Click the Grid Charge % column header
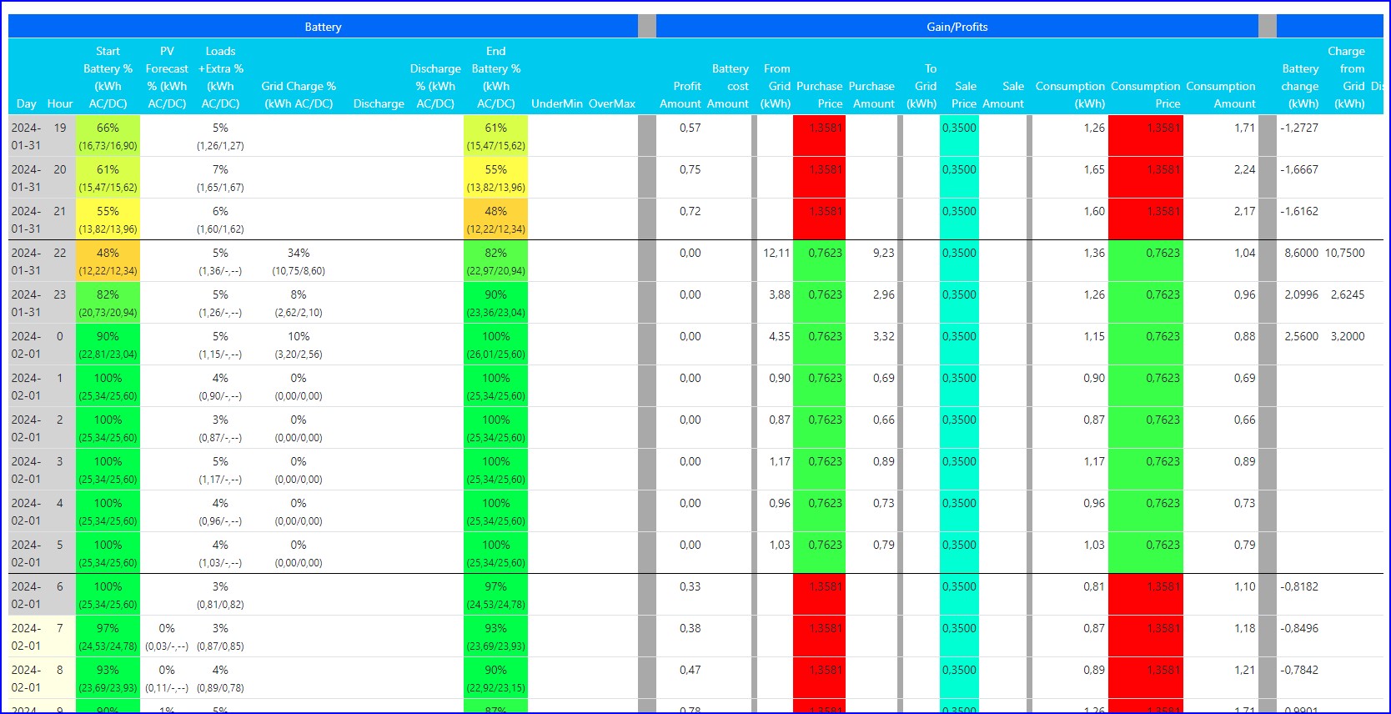 299,95
